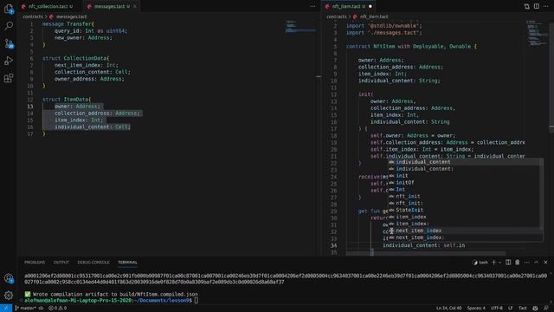Open the Manage settings gear
This screenshot has height=312, width=554.
[9, 295]
